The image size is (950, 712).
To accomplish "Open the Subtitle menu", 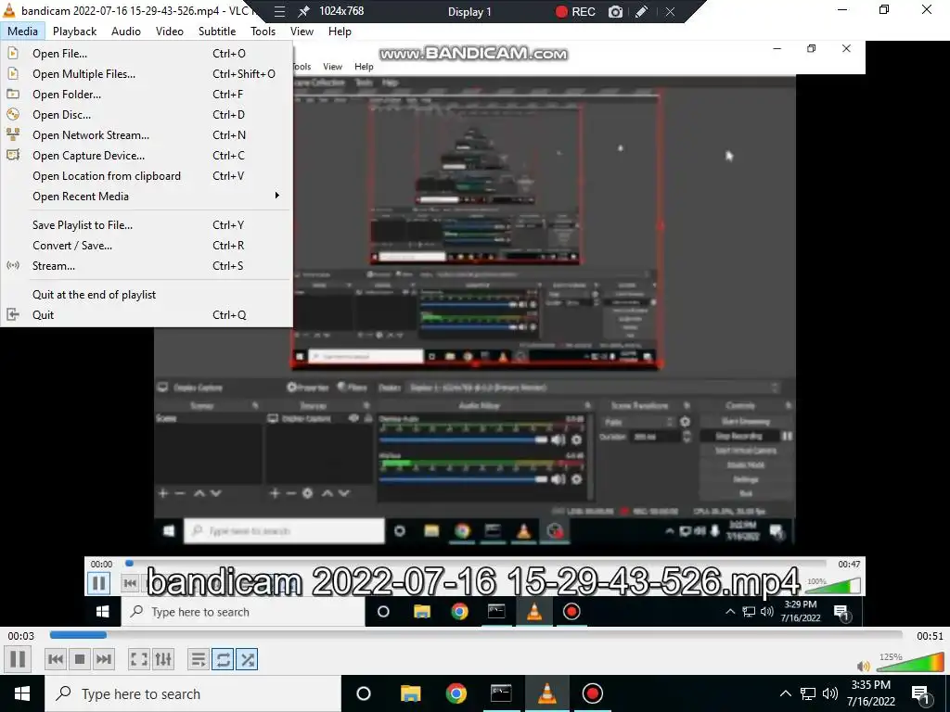I will click(x=217, y=32).
